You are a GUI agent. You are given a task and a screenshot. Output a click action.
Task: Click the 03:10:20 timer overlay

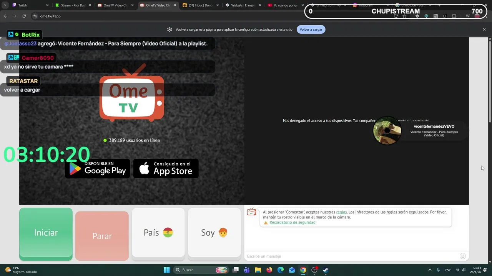pyautogui.click(x=47, y=154)
